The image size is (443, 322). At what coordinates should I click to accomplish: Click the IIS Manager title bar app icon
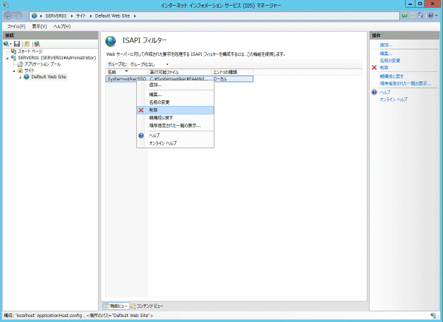(6, 5)
